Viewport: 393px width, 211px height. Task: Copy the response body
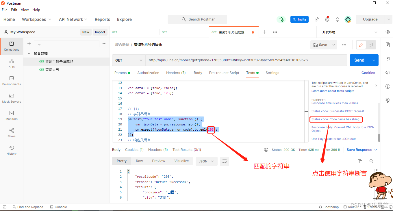pyautogui.click(x=360, y=161)
